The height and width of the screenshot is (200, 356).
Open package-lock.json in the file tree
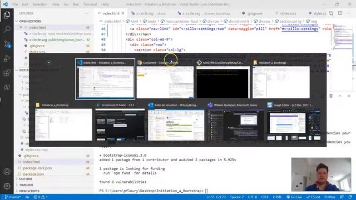pyautogui.click(x=37, y=168)
